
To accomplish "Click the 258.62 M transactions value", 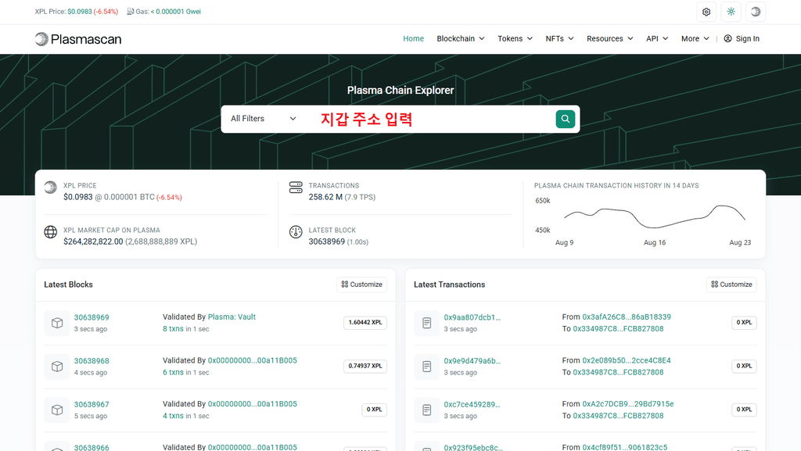I will coord(325,197).
